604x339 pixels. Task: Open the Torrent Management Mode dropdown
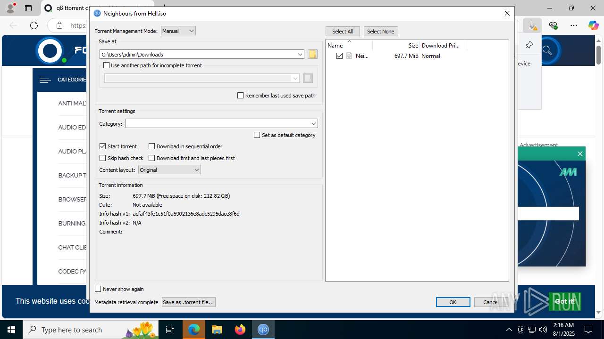pyautogui.click(x=178, y=31)
